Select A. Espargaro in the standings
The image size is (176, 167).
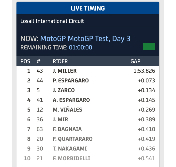71,100
